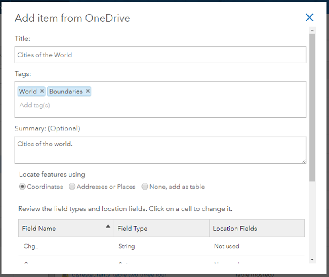Click inside the Summary text area
329x277 pixels.
tap(160, 150)
